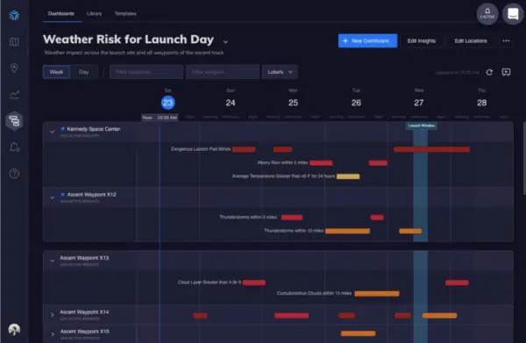
Task: Expand the Ascent Waypoint X15 row
Action: coord(52,334)
